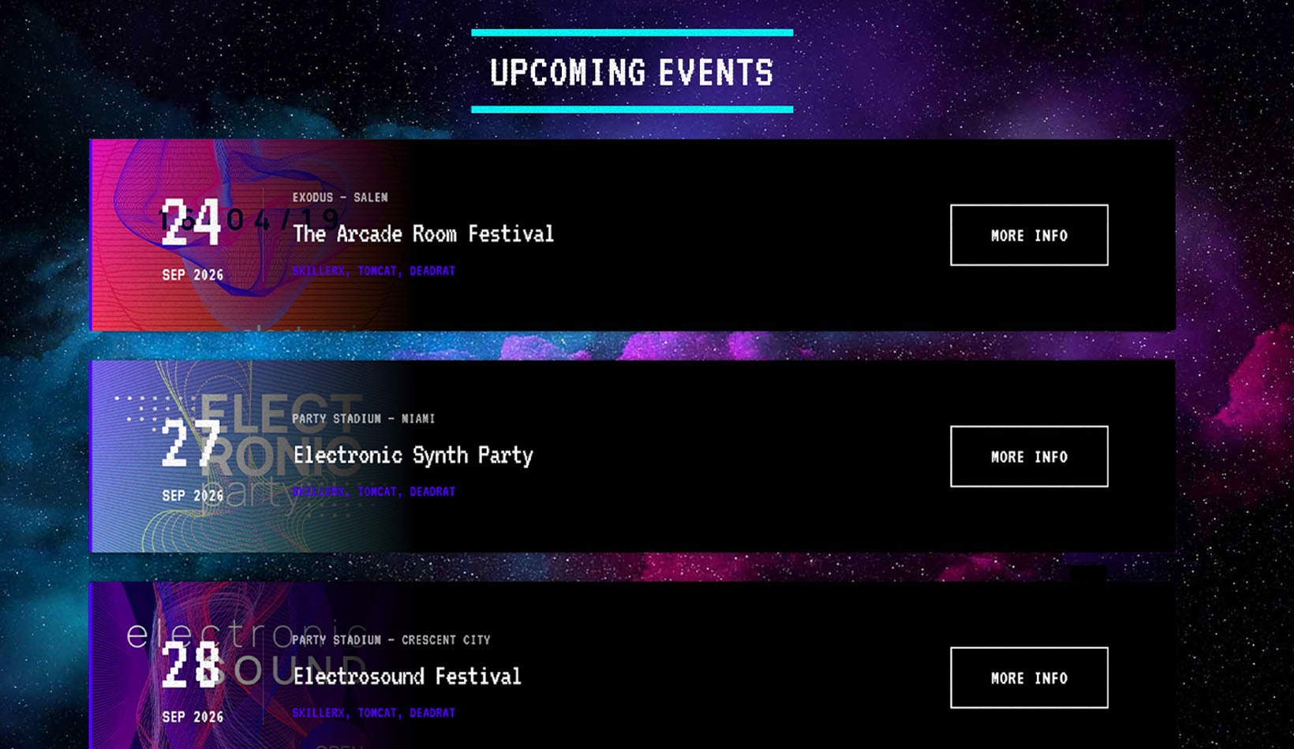The width and height of the screenshot is (1294, 749).
Task: Click the UPCOMING EVENTS heading
Action: (x=631, y=73)
